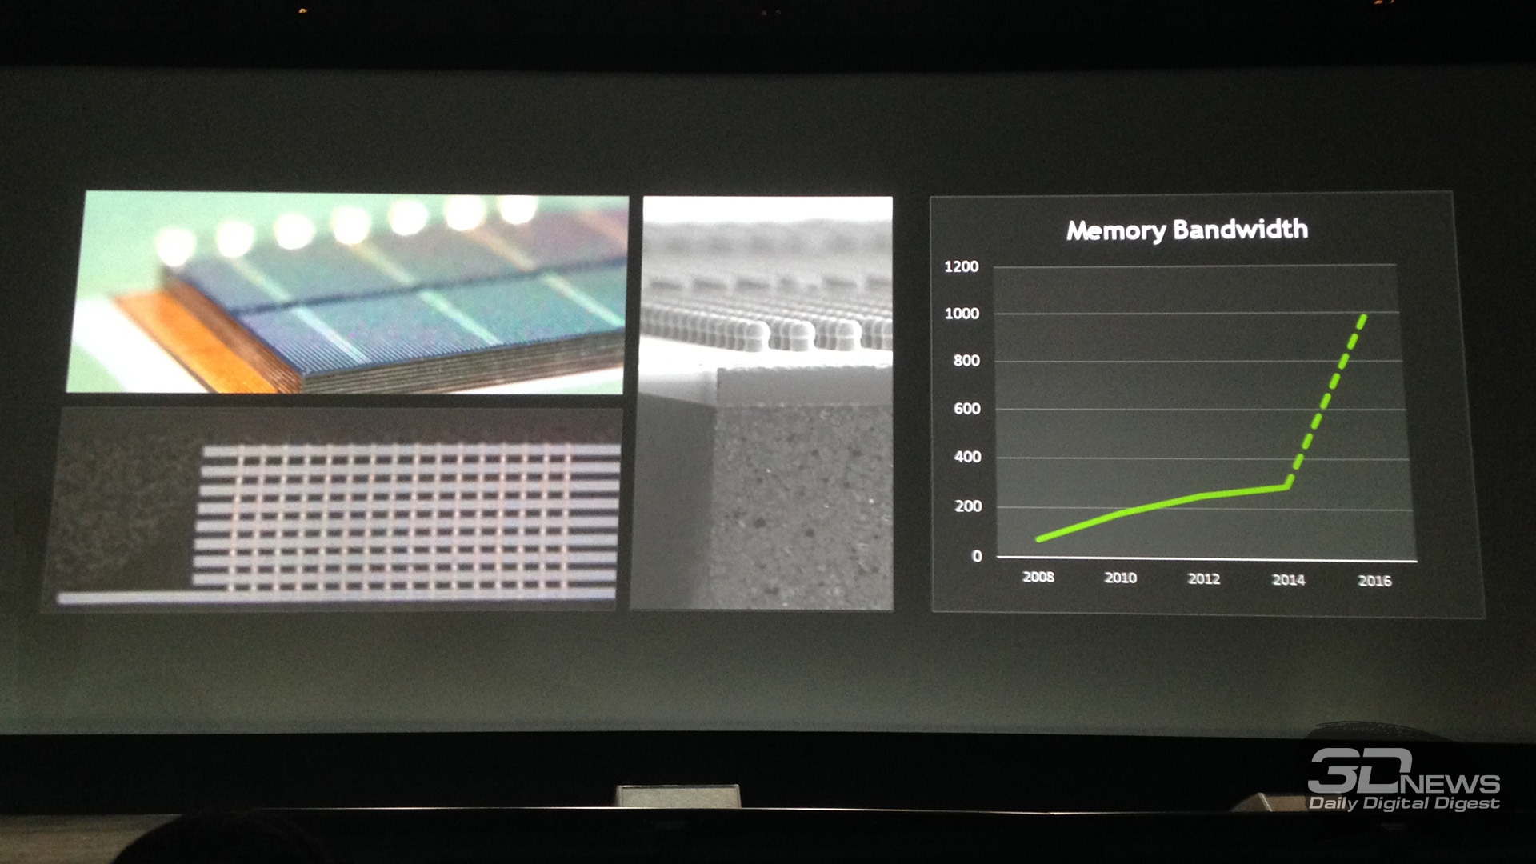Image resolution: width=1536 pixels, height=864 pixels.
Task: Click the 2016 x-axis label
Action: pyautogui.click(x=1374, y=581)
